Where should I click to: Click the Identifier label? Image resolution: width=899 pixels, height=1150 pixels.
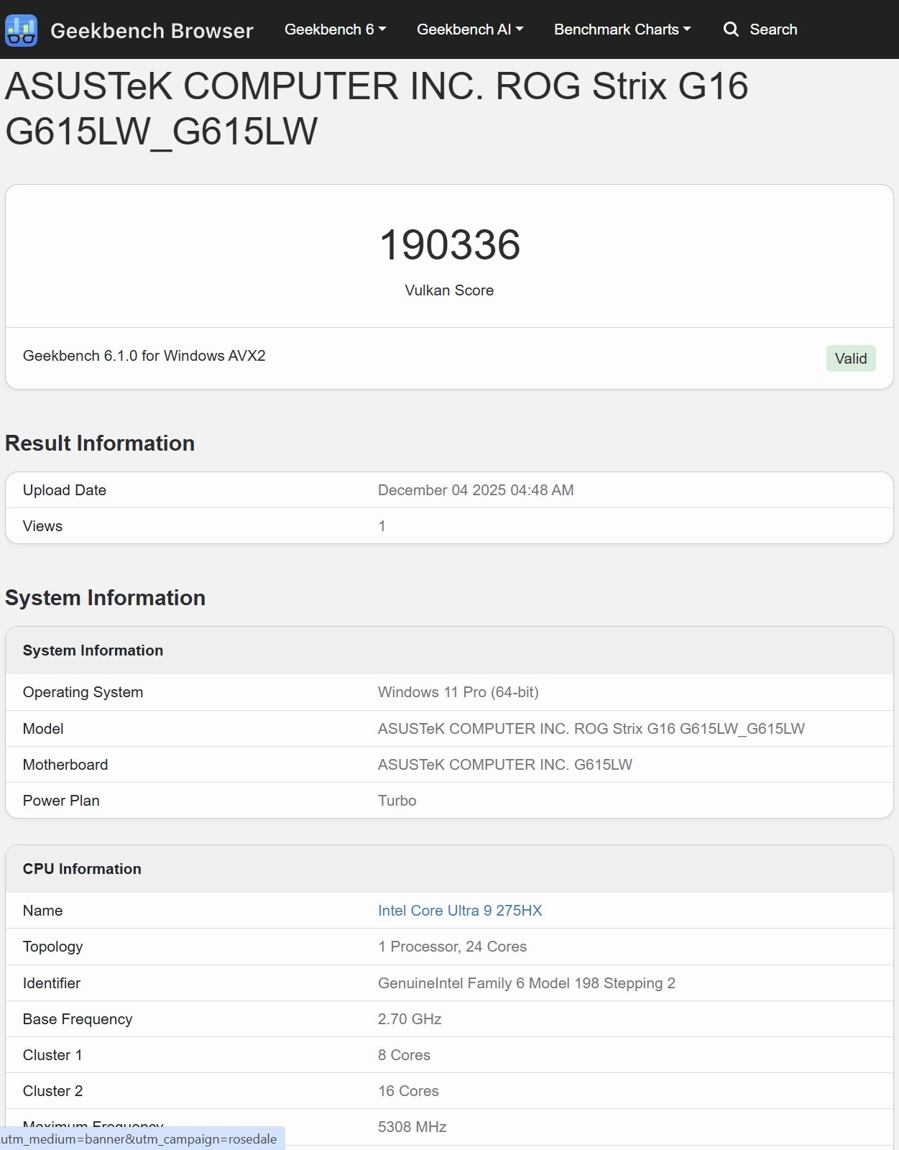click(x=52, y=983)
